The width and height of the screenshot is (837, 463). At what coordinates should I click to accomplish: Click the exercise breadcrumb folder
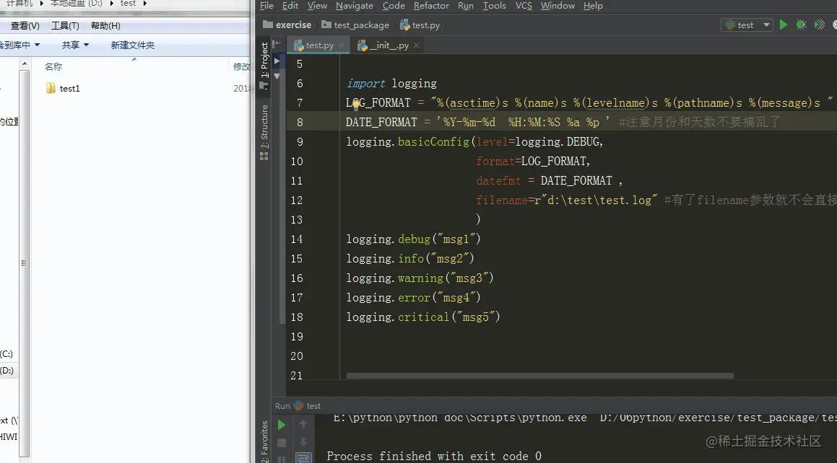pyautogui.click(x=287, y=25)
